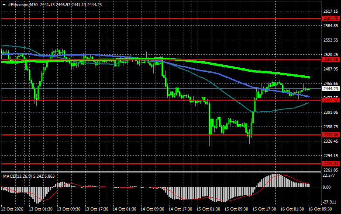Click the 2455.65 price scale value
This screenshot has width=341, height=214.
click(331, 83)
